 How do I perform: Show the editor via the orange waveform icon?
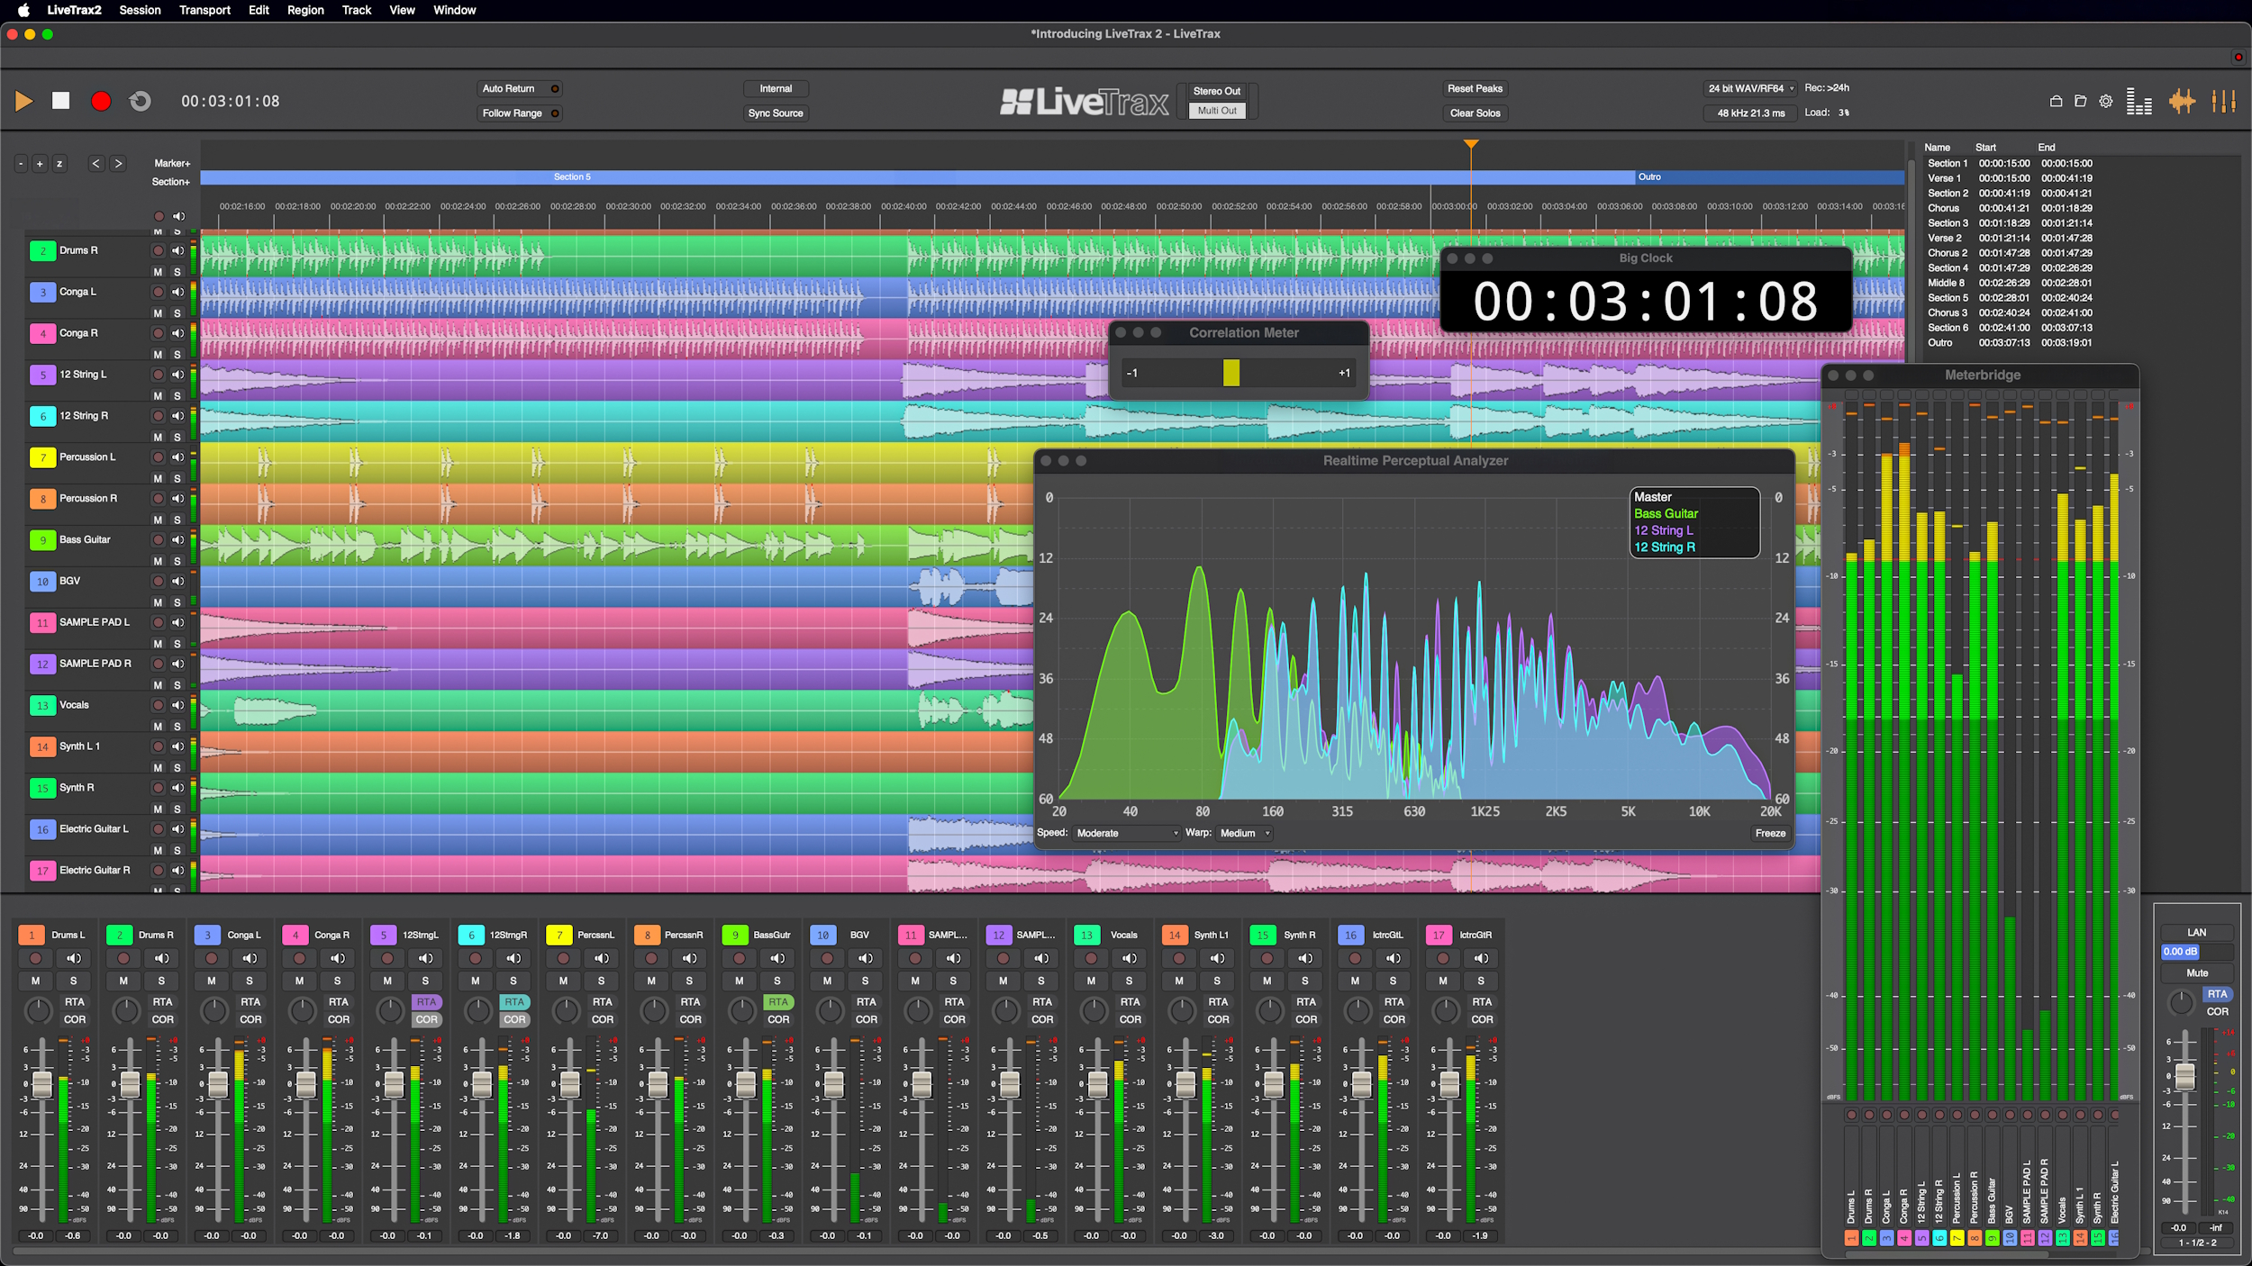(x=2182, y=102)
